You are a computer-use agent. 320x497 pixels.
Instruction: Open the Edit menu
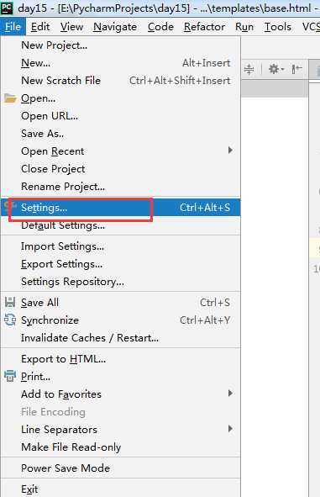tap(40, 27)
